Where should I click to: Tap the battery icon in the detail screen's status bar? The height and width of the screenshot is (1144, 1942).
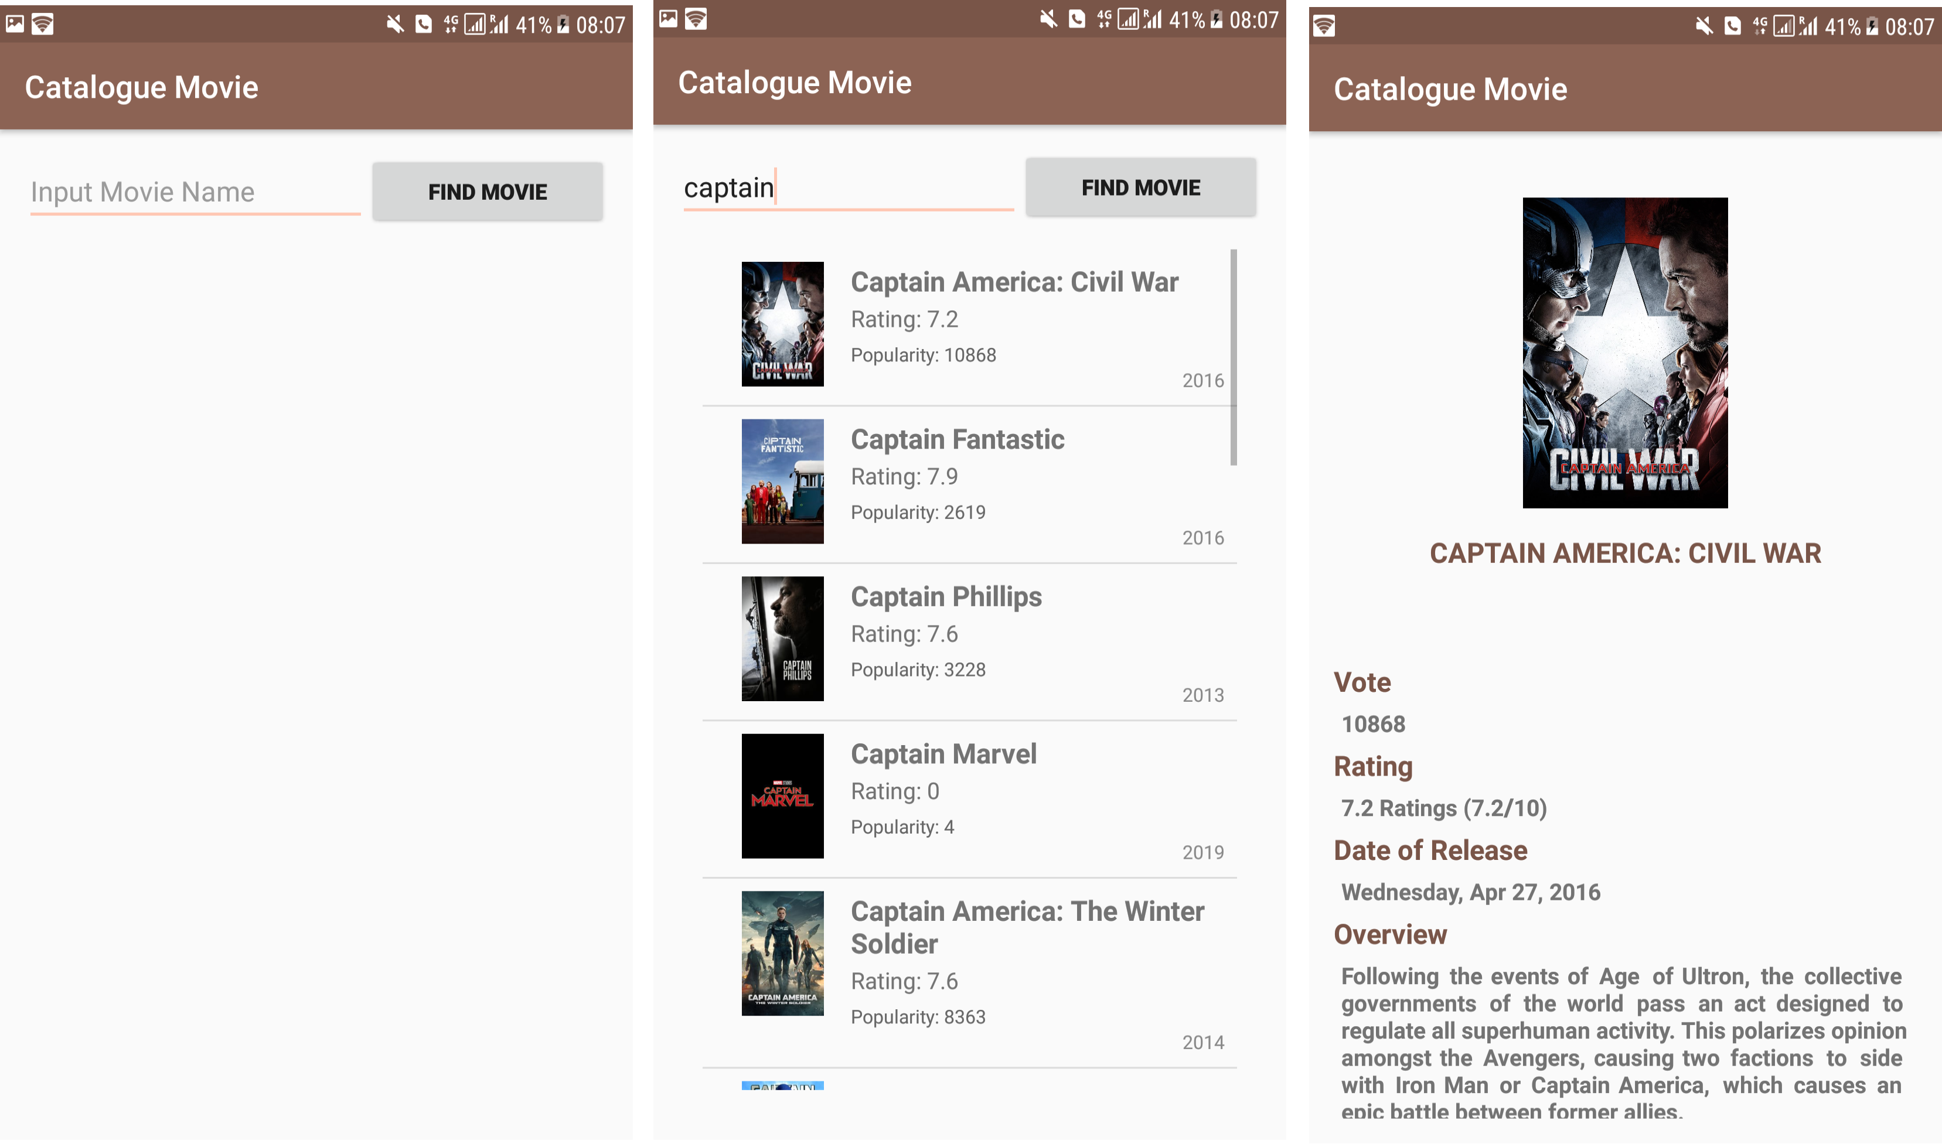pos(1873,27)
